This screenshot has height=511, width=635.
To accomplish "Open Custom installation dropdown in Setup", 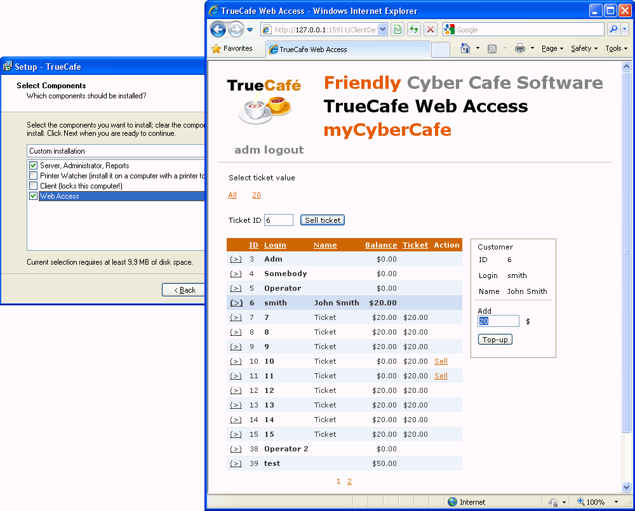I will (x=116, y=151).
